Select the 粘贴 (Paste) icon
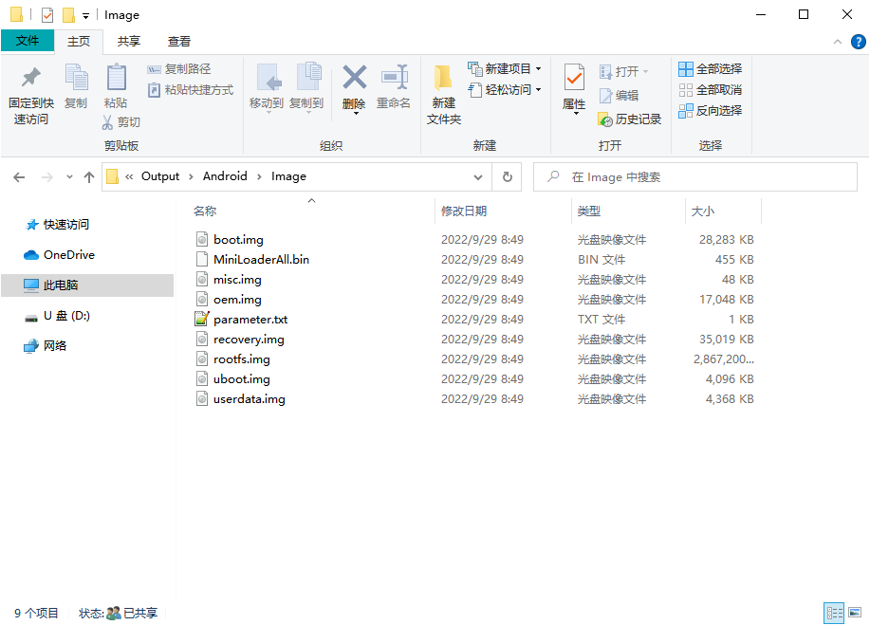The width and height of the screenshot is (870, 625). tap(116, 90)
